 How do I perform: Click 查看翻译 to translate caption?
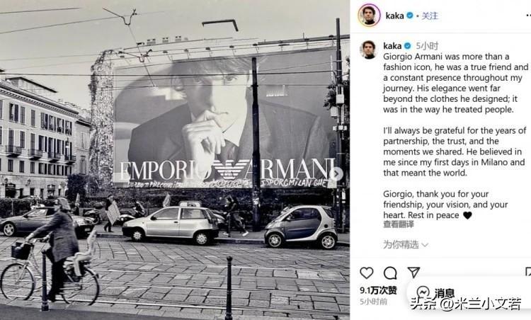(398, 224)
